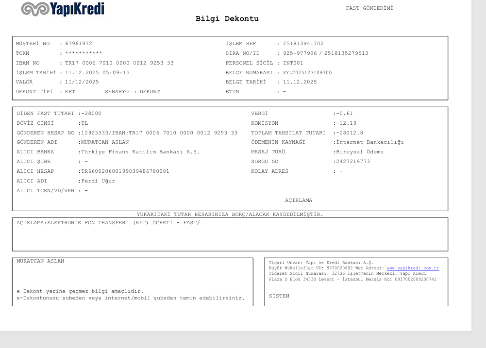Click the ETTN label
The width and height of the screenshot is (486, 348).
tap(232, 91)
